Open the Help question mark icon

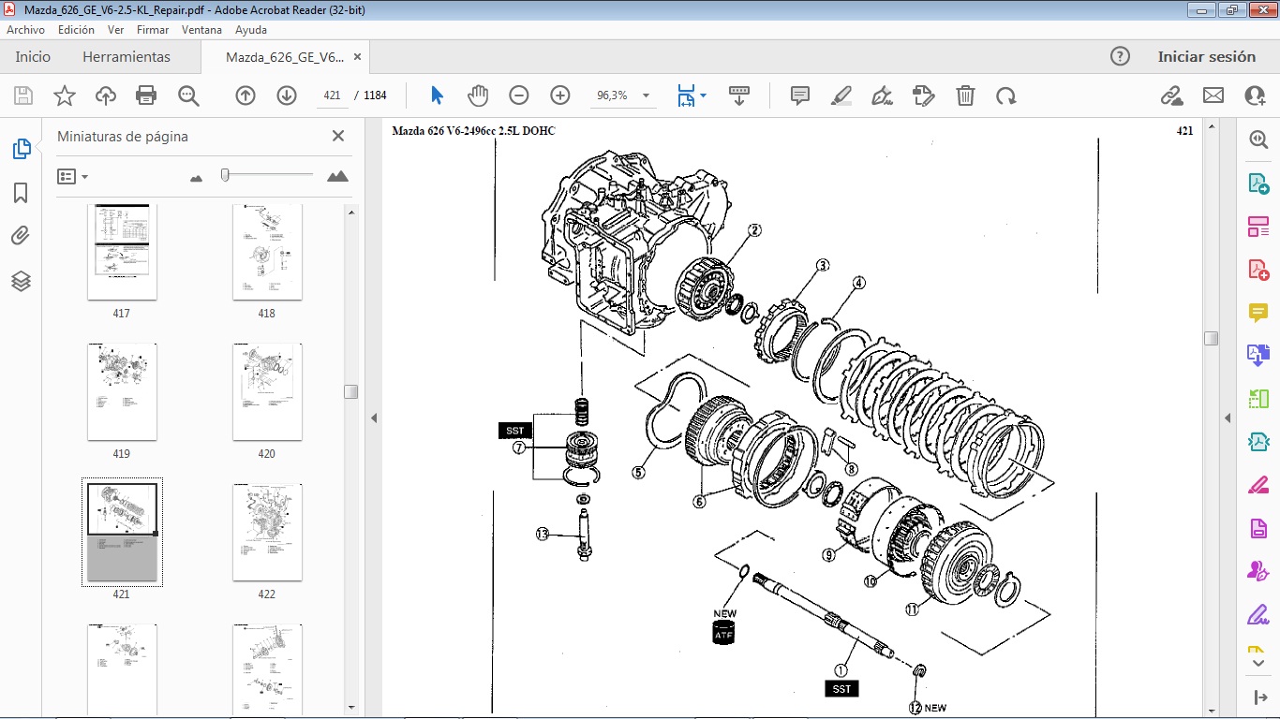(x=1120, y=56)
